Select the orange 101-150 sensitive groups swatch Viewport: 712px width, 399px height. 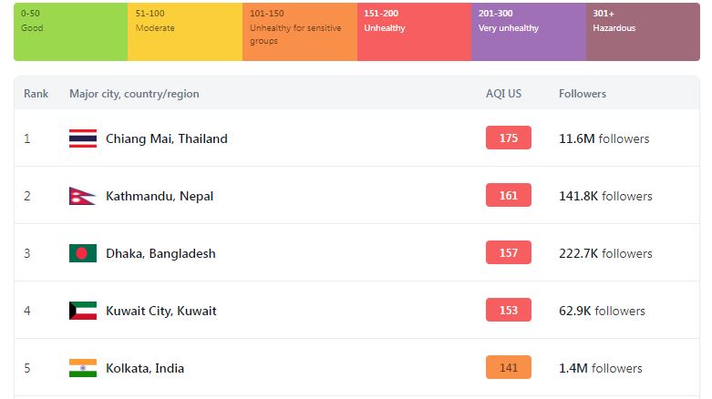pos(300,32)
